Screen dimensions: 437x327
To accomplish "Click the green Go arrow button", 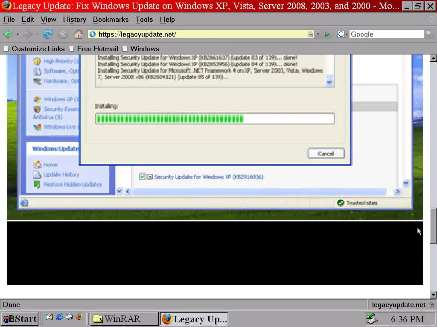I will pyautogui.click(x=327, y=34).
